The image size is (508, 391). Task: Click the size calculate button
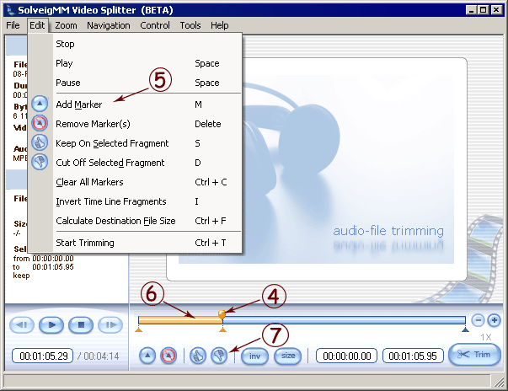point(288,356)
